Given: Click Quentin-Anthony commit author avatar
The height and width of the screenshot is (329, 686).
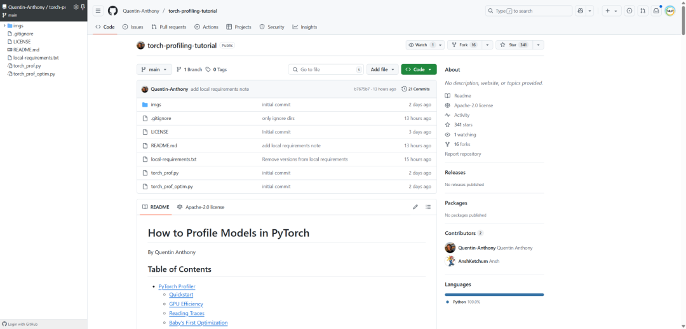Looking at the screenshot, I should coord(145,89).
